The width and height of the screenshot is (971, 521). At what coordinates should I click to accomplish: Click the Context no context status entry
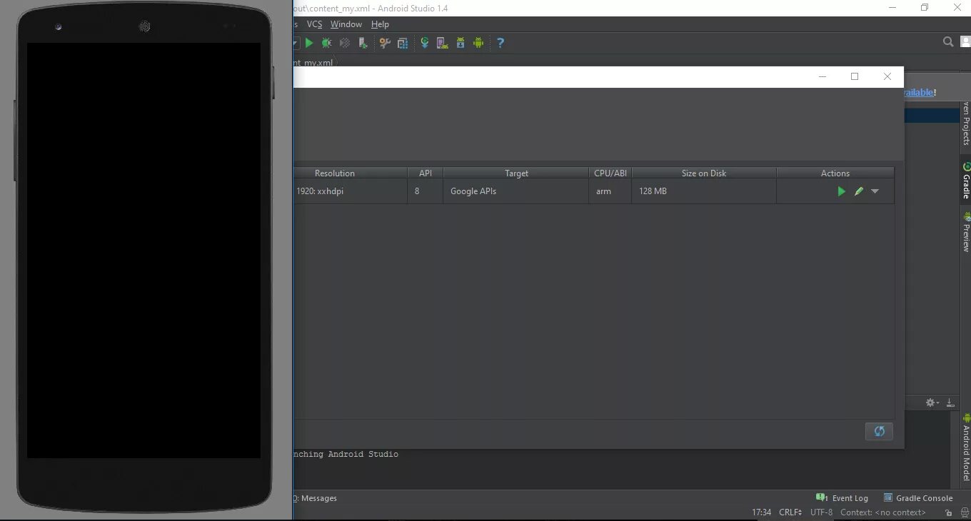point(883,512)
